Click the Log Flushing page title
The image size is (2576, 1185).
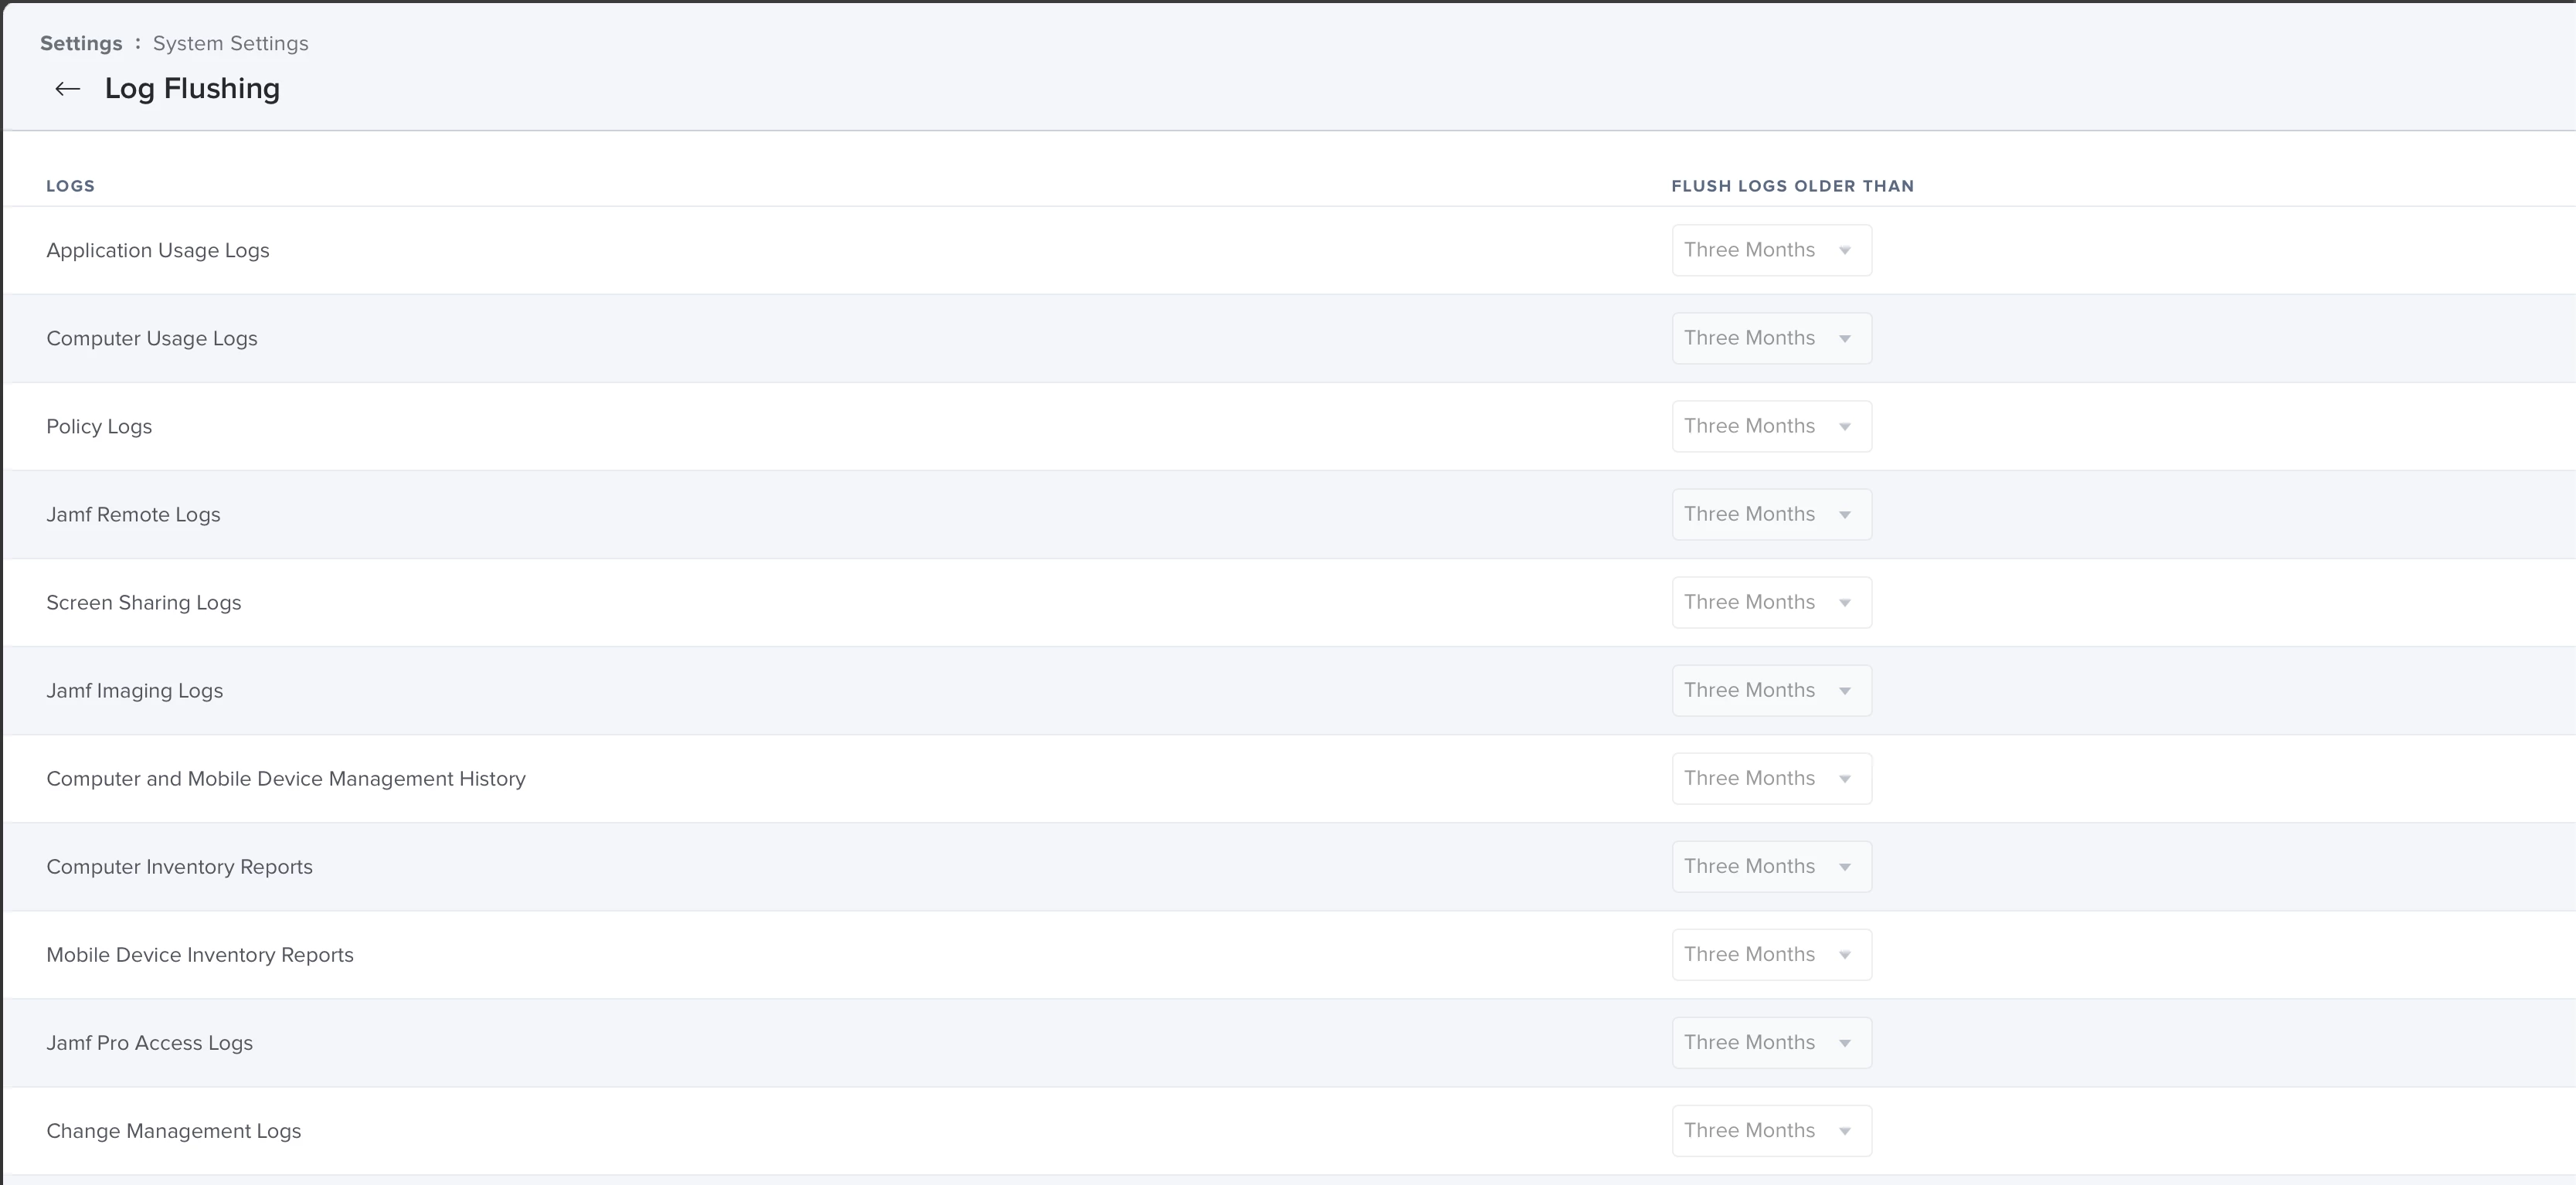click(x=192, y=89)
